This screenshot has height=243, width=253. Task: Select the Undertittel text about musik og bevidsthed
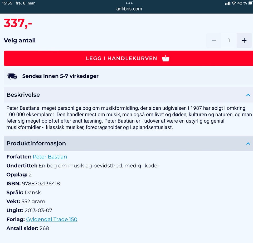tap(99, 166)
